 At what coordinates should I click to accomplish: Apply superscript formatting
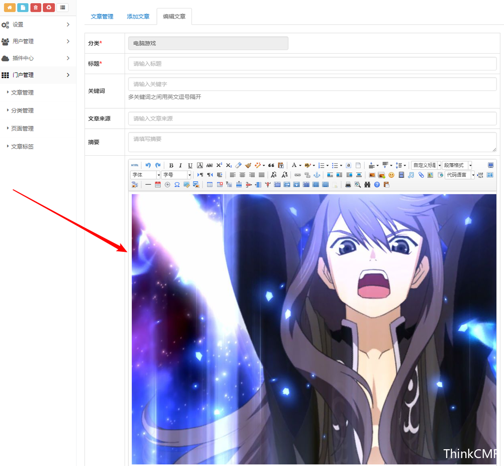(x=219, y=165)
